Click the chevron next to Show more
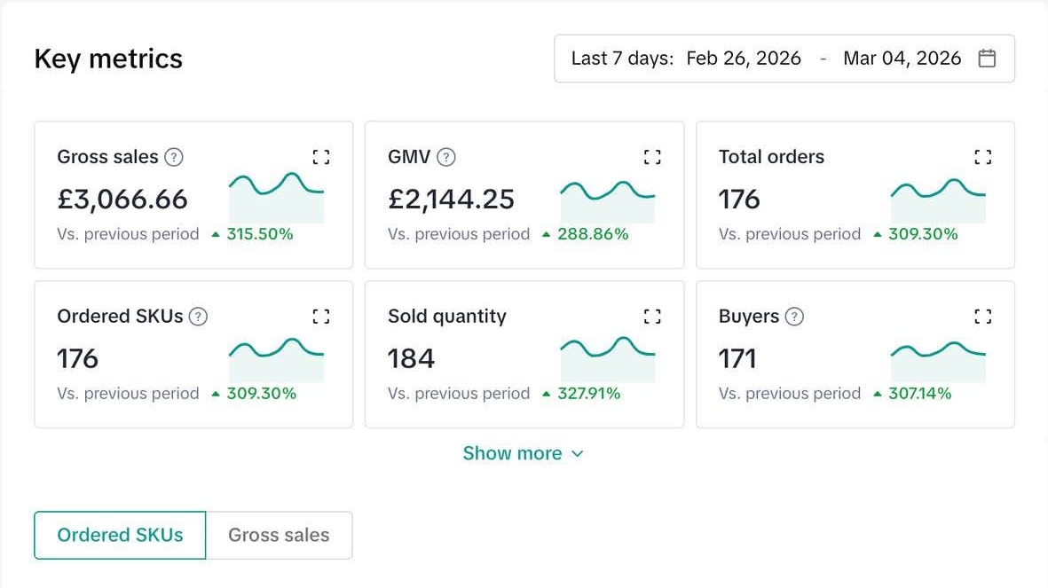 [578, 454]
